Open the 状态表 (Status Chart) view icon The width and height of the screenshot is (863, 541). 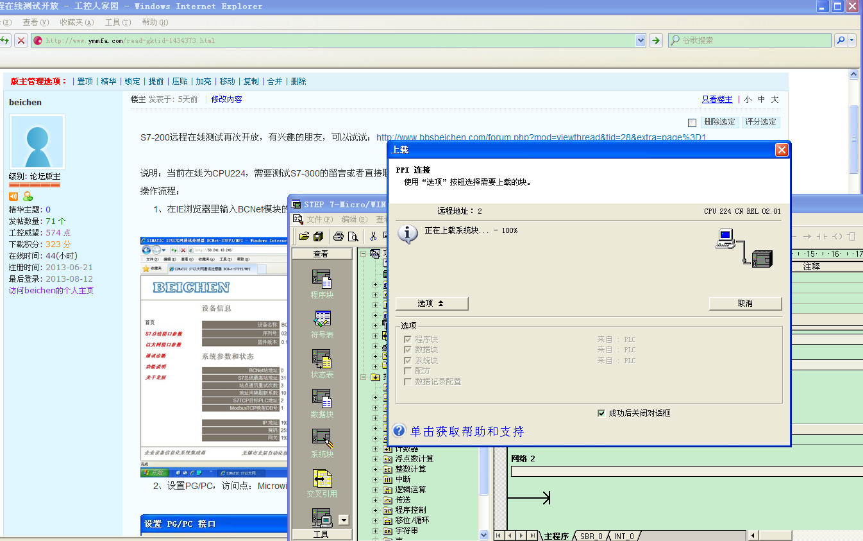pos(321,359)
